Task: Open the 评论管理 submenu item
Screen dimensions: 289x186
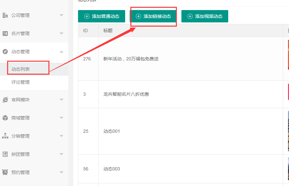Action: pyautogui.click(x=20, y=82)
